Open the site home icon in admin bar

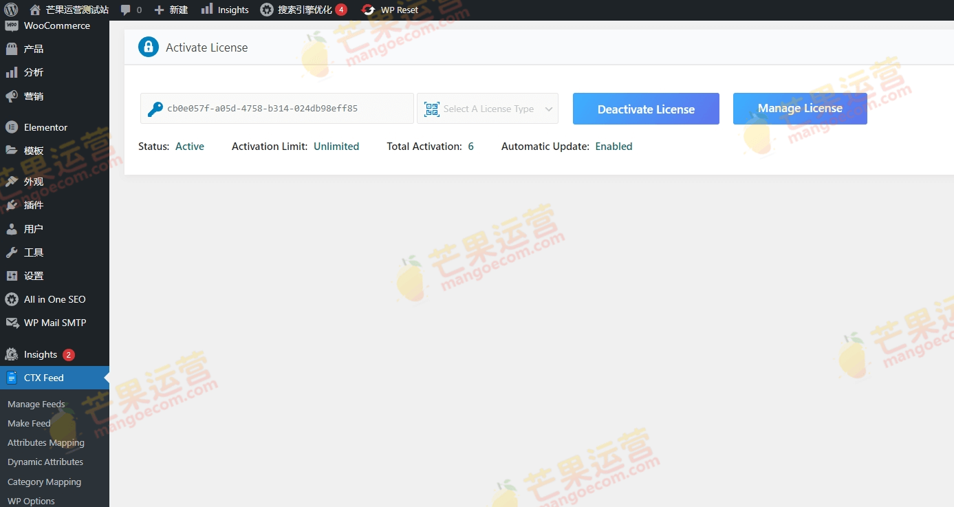pyautogui.click(x=35, y=10)
